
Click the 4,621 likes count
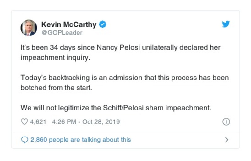tap(39, 122)
